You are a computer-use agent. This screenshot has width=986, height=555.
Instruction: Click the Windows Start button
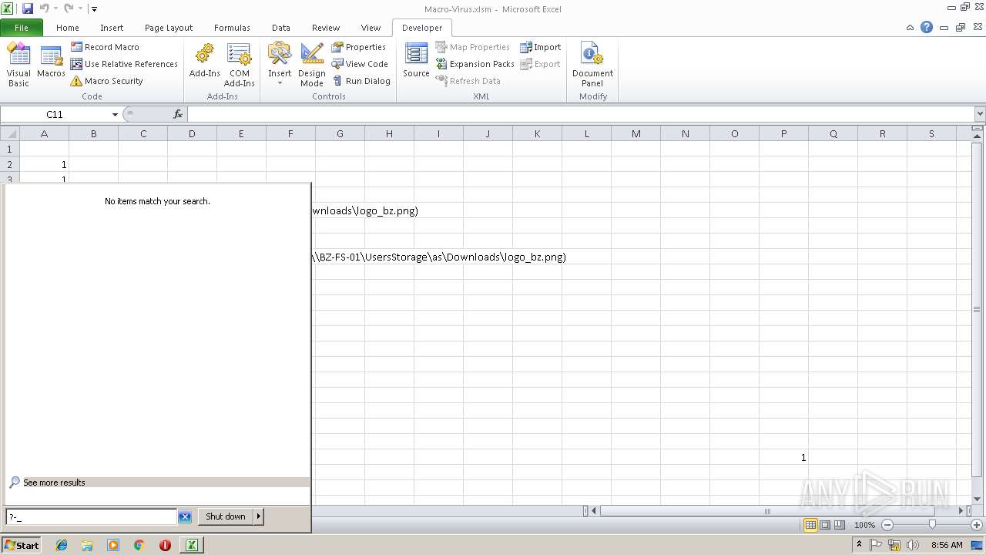click(x=22, y=545)
